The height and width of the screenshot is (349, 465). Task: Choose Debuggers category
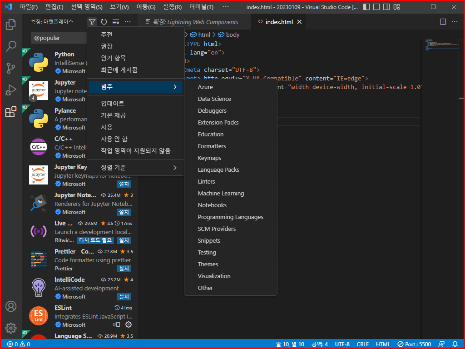(x=231, y=111)
